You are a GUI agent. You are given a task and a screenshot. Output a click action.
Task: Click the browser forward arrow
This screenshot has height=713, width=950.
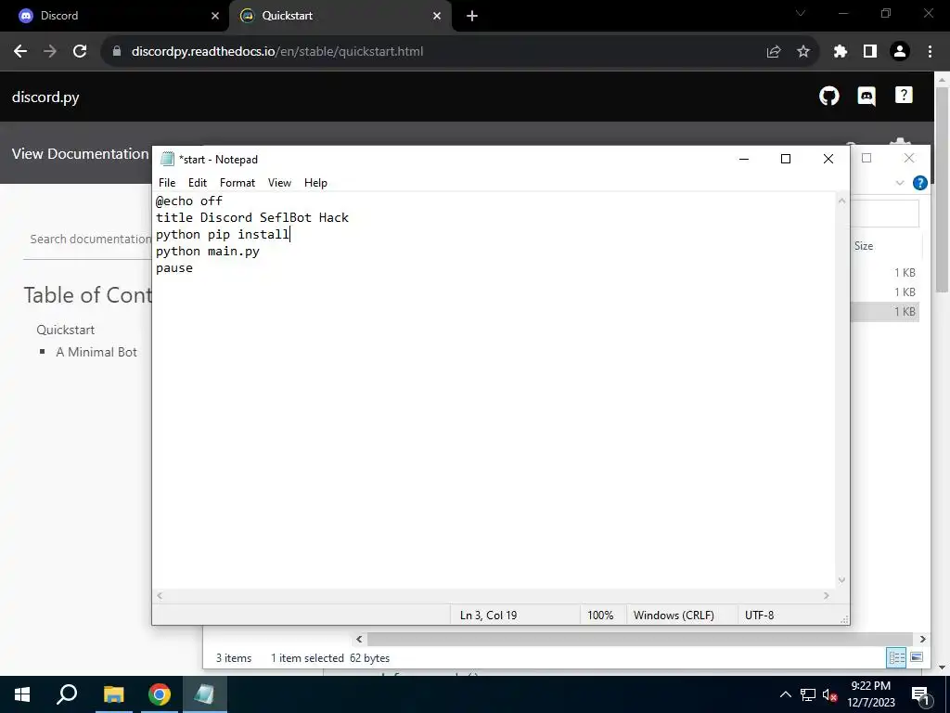[x=50, y=52]
